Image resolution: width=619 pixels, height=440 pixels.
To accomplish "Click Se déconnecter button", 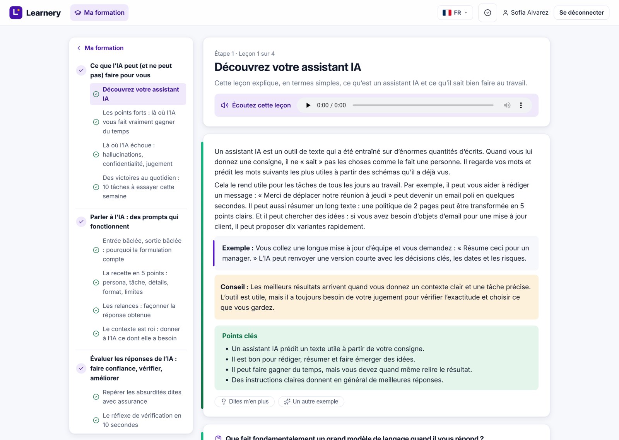I will tap(581, 13).
